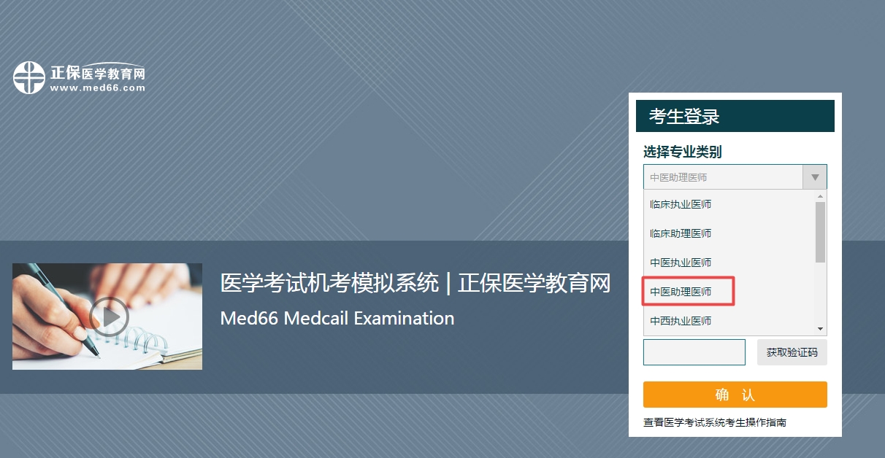Click the Med66 circular logo icon

click(x=29, y=77)
